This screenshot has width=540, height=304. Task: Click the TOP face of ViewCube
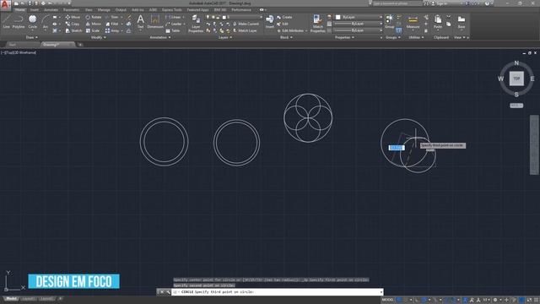(516, 79)
